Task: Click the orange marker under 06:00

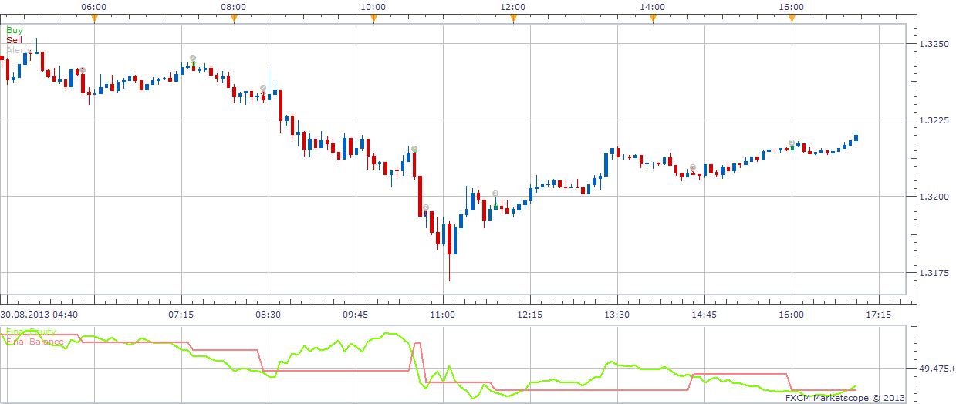Action: tap(94, 19)
